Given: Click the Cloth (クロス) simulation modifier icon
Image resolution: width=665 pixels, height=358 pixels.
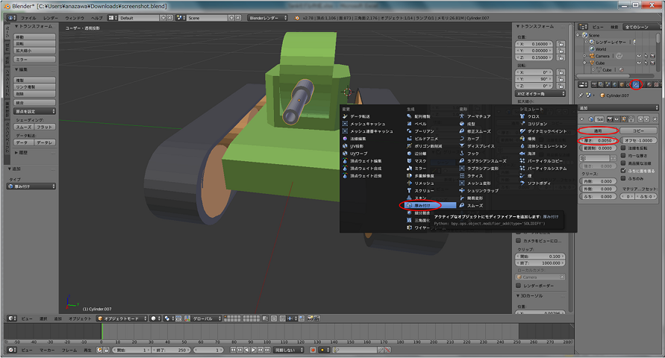Looking at the screenshot, I should coord(522,116).
